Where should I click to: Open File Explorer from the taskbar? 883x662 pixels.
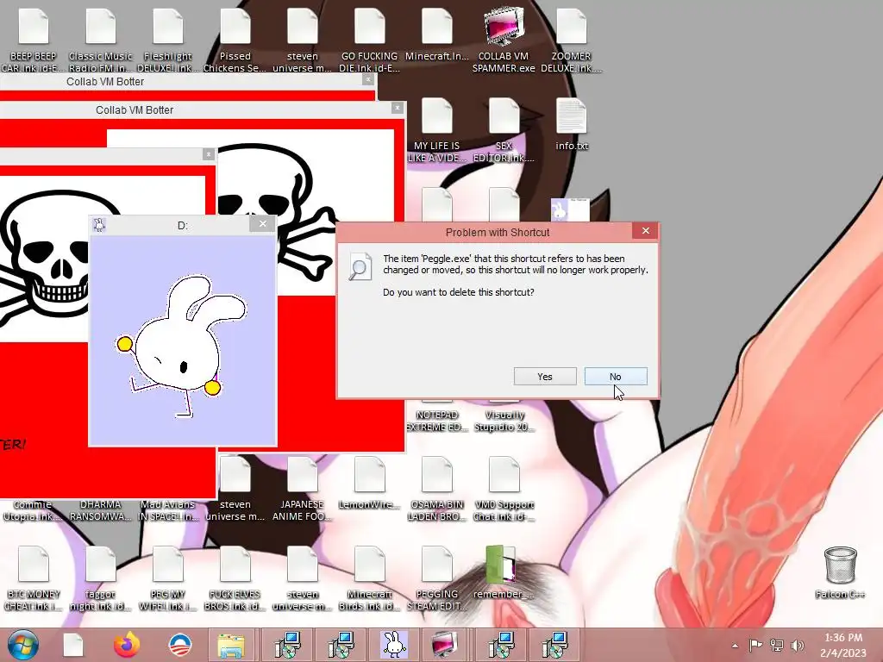[231, 645]
